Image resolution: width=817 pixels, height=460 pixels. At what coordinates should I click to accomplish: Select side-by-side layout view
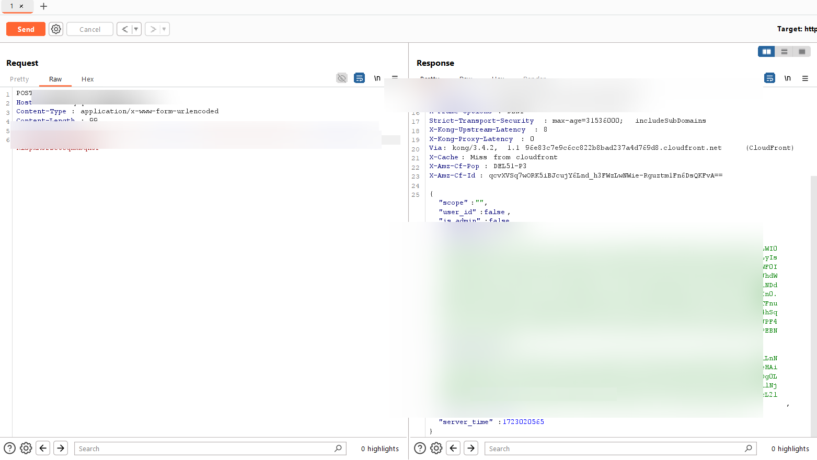(x=767, y=52)
